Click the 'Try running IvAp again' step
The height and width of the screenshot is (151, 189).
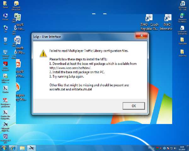[x=66, y=76]
